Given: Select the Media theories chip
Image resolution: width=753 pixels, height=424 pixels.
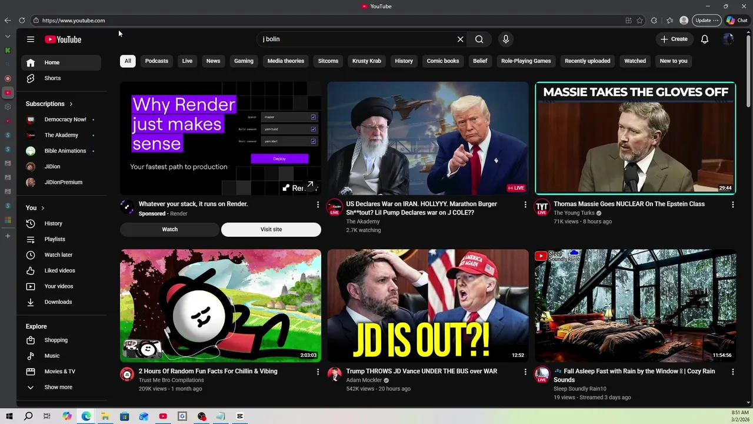Looking at the screenshot, I should 286,61.
